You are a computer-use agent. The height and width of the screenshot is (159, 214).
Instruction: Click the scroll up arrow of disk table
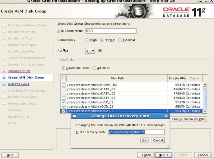coord(205,84)
